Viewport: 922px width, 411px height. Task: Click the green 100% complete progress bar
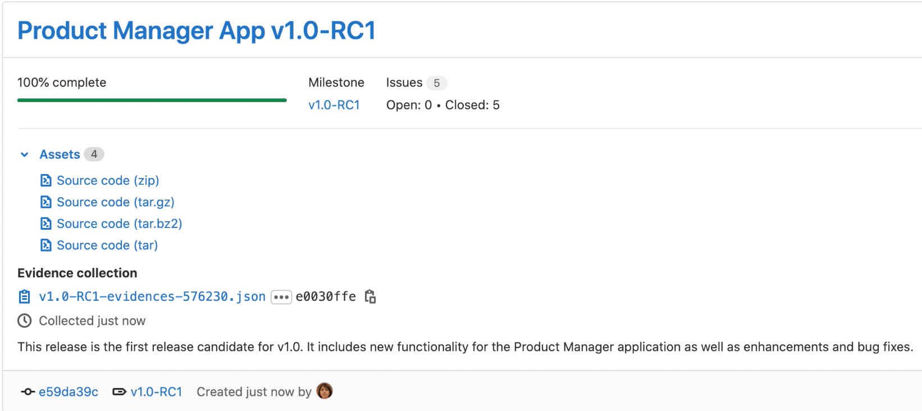[152, 100]
